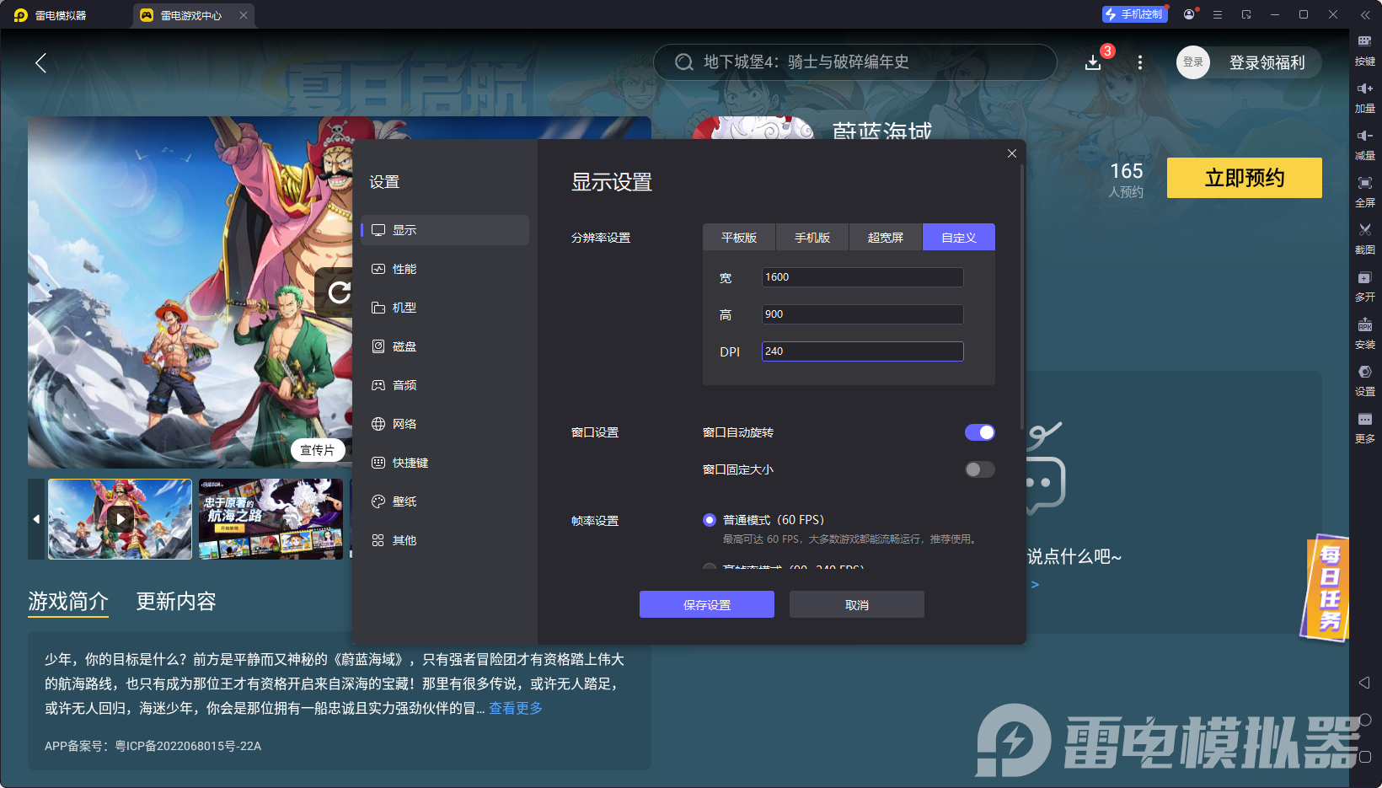Select the 平板版 resolution tab

pyautogui.click(x=739, y=238)
